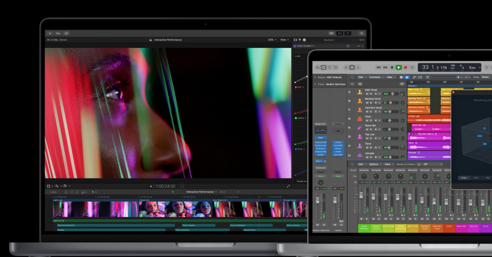Click the Vocoder track robot icon
Viewport: 492px width, 257px height.
point(359,155)
